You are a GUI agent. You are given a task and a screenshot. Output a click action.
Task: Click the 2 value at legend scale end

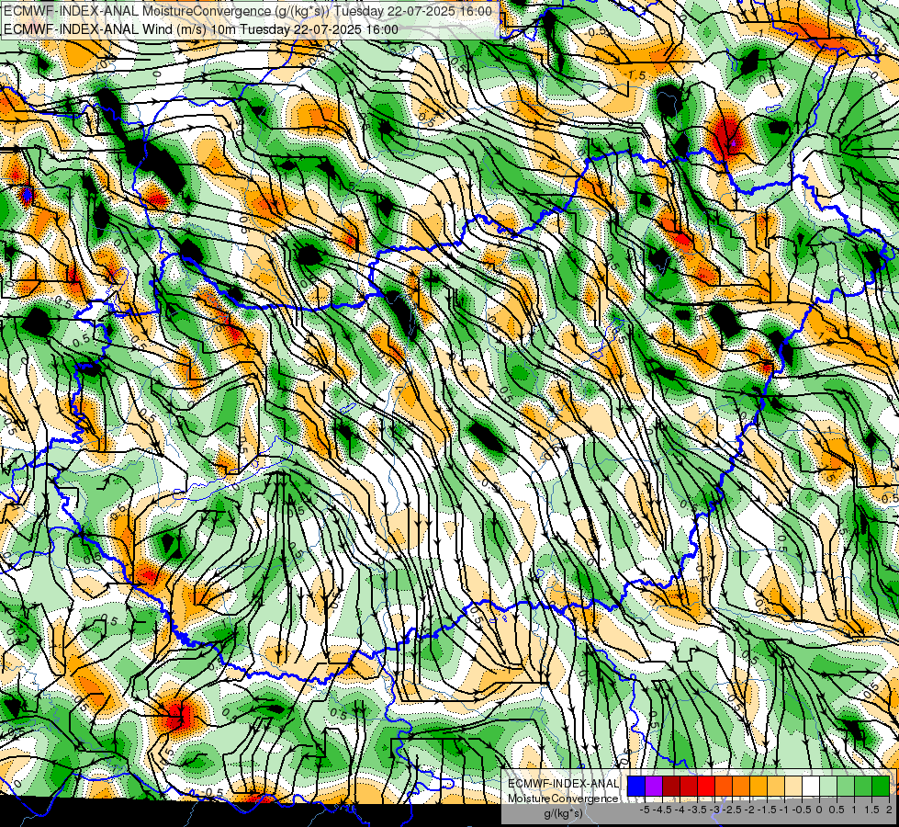[x=889, y=810]
